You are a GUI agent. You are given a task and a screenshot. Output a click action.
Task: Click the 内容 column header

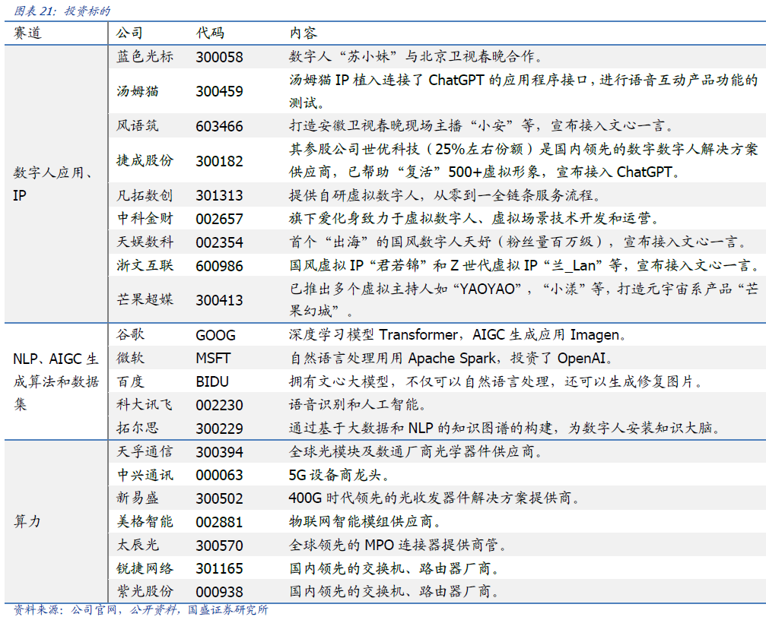303,33
